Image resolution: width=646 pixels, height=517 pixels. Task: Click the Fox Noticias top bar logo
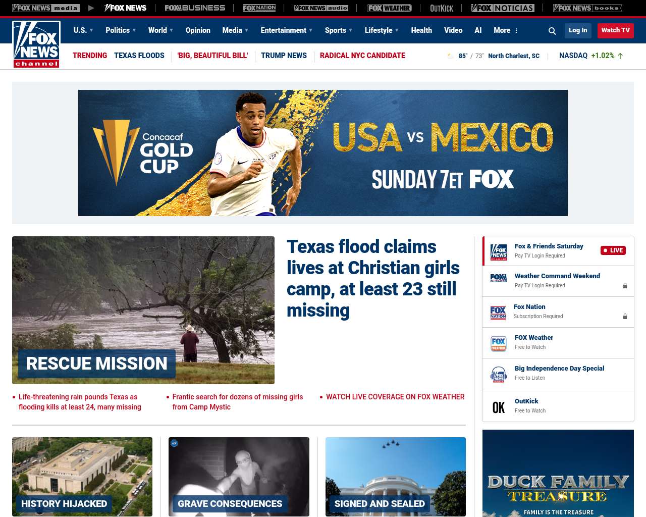(503, 8)
